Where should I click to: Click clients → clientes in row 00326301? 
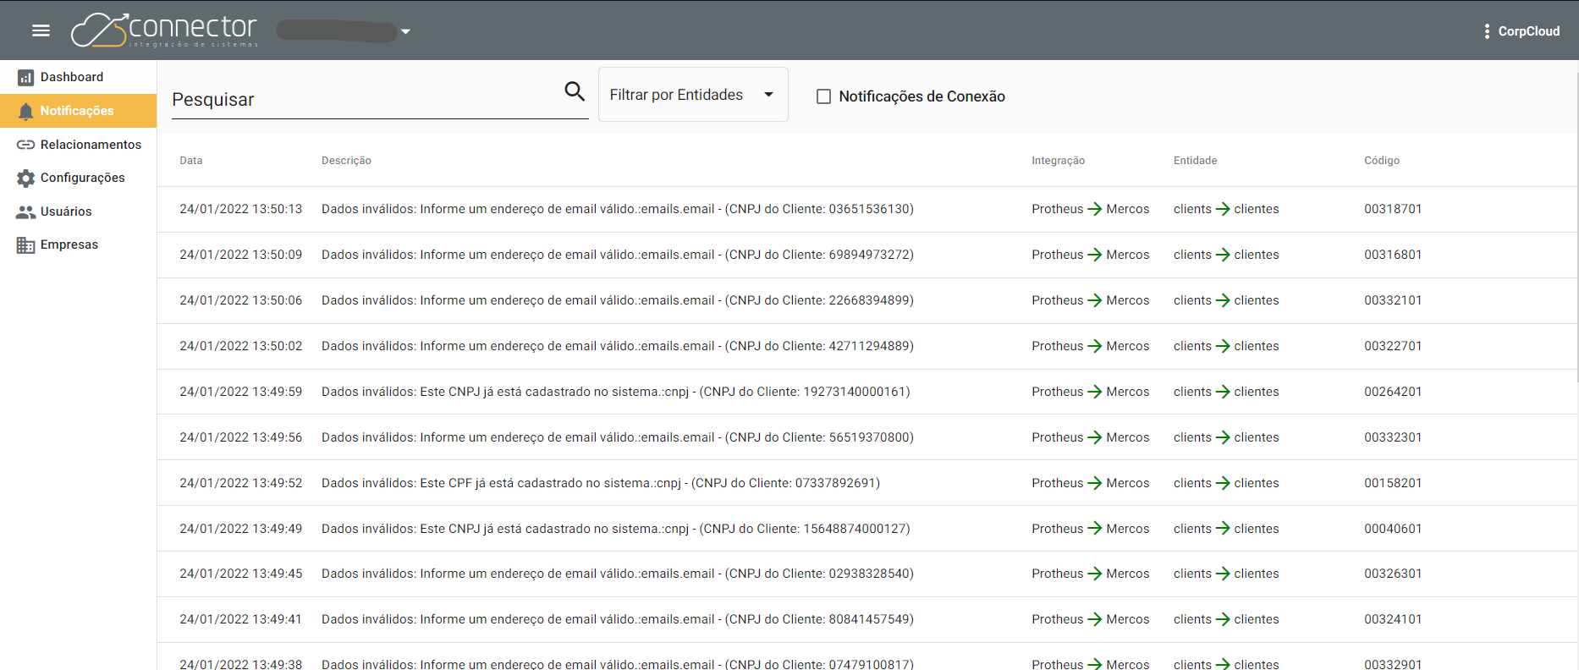tap(1226, 574)
